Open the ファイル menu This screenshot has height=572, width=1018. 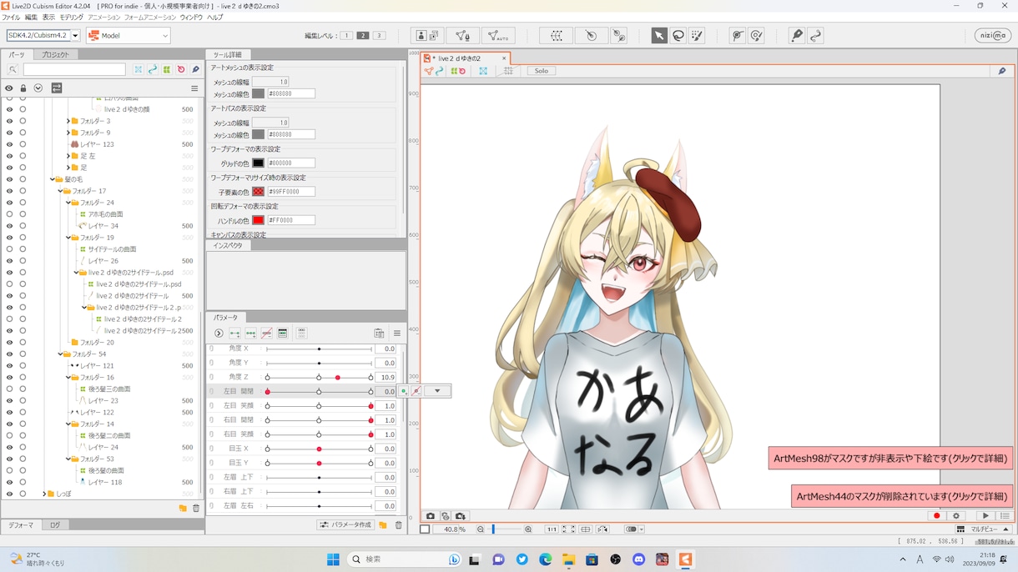(x=11, y=18)
